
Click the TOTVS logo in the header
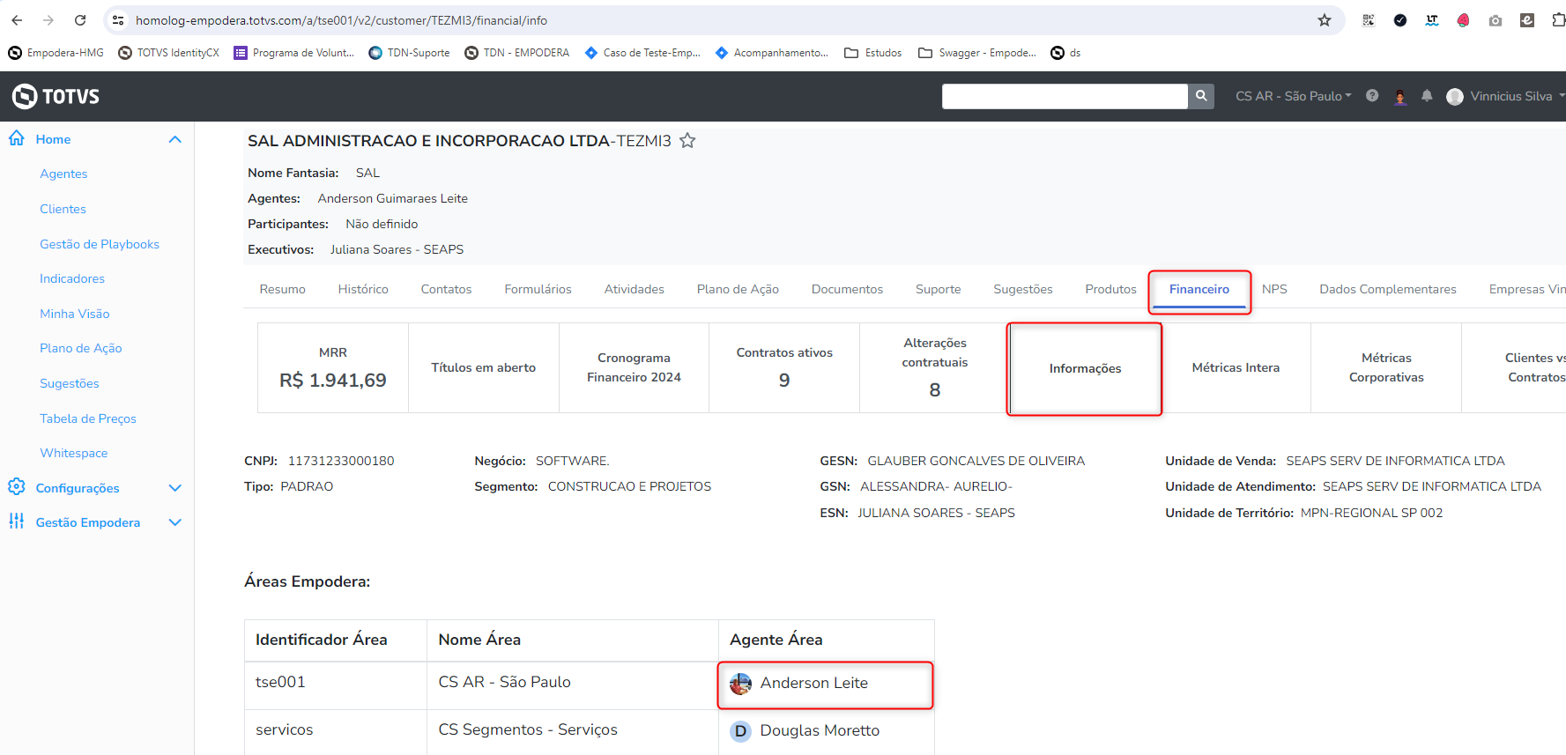coord(56,96)
